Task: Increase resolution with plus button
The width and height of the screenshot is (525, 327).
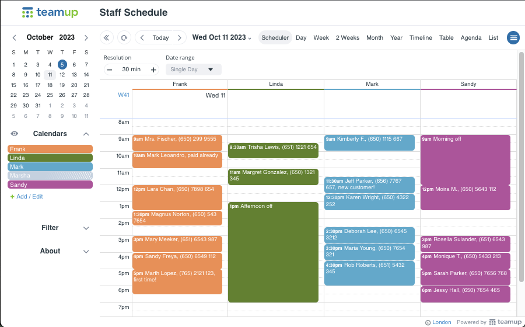Action: 153,69
